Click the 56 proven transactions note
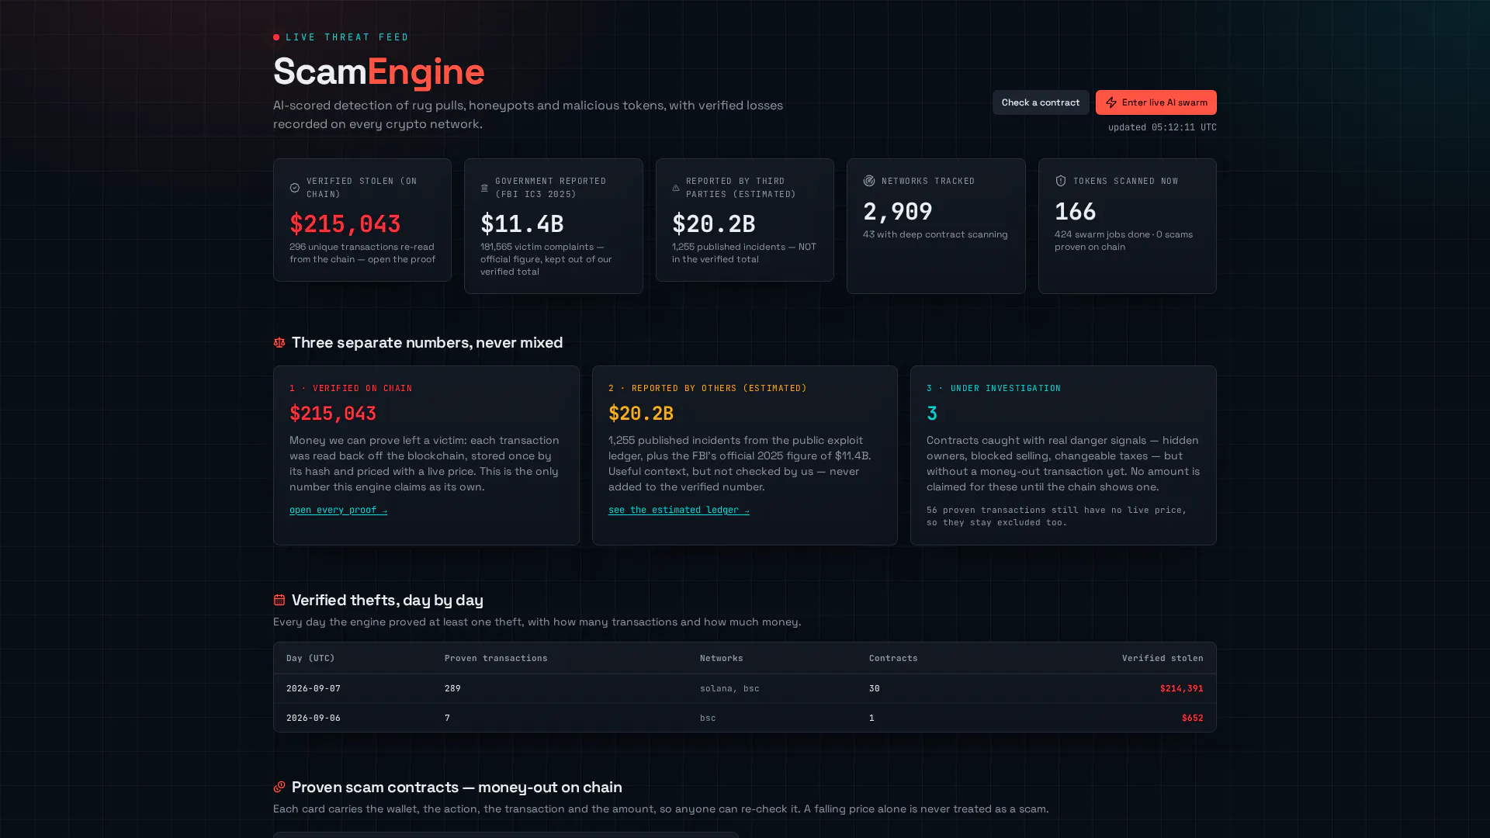The width and height of the screenshot is (1490, 838). click(x=1057, y=516)
